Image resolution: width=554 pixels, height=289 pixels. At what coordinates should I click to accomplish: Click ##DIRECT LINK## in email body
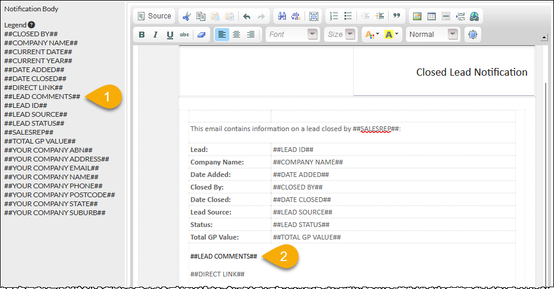coord(217,274)
